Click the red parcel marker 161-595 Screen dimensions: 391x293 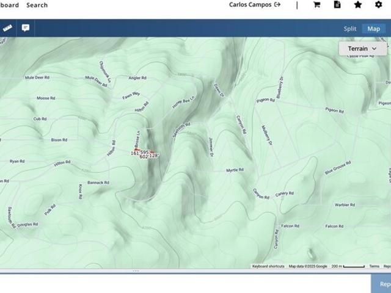coord(140,151)
